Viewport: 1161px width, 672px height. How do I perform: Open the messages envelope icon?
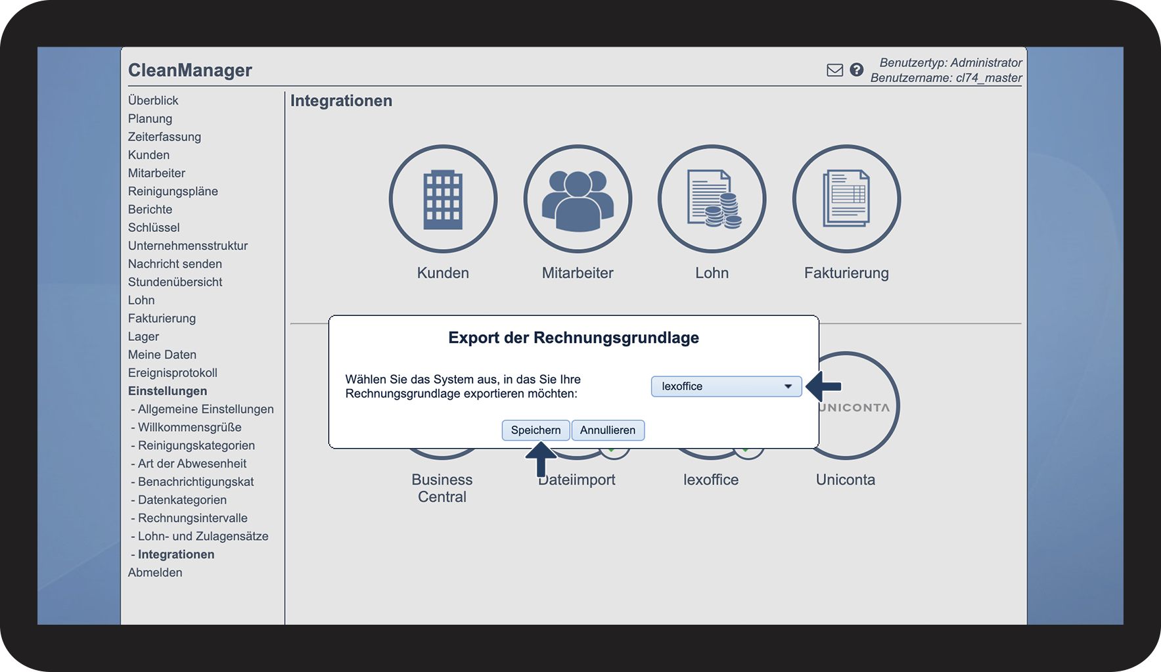tap(834, 70)
